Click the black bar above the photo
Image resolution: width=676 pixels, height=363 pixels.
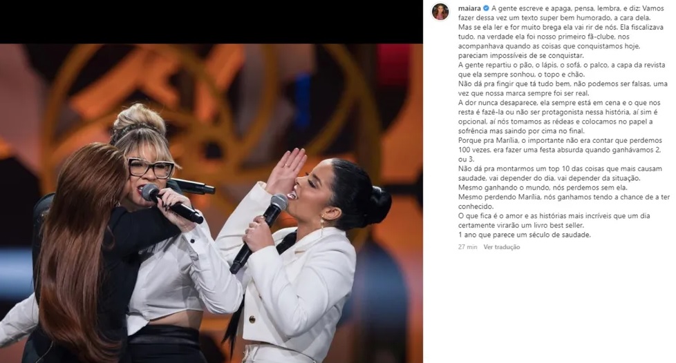(212, 21)
